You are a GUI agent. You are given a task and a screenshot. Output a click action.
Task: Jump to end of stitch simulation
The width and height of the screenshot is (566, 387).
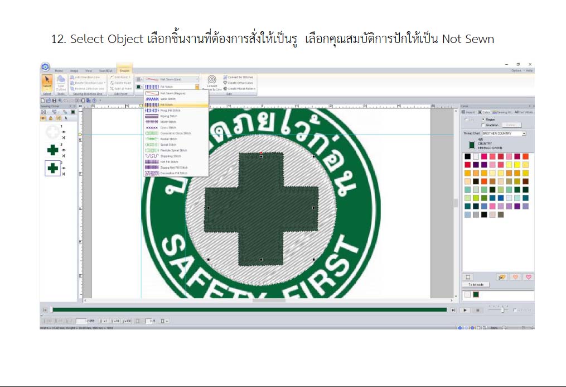453,310
